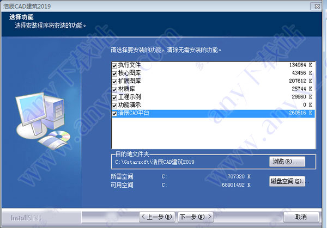The image size is (327, 228).
Task: Click the size value 25744 K
Action: 302,89
